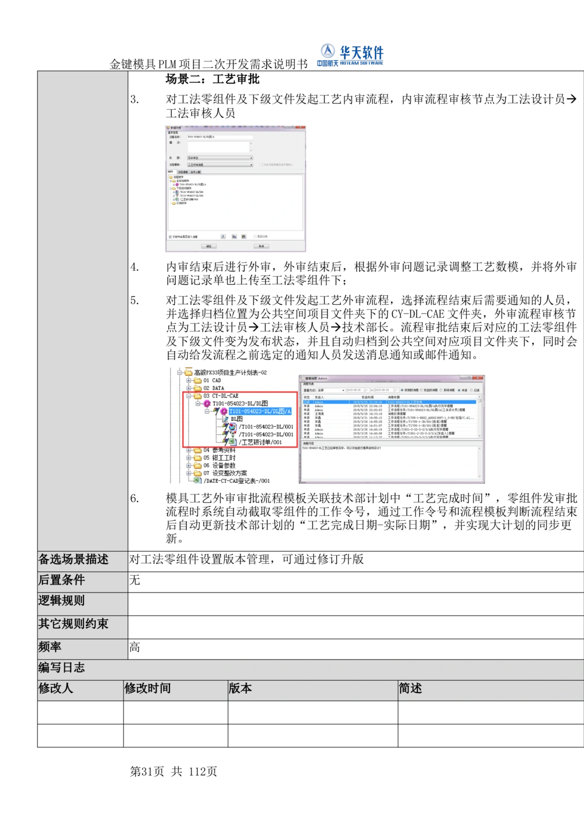Click the 01 CAD folder icon
584x826 pixels.
click(197, 381)
